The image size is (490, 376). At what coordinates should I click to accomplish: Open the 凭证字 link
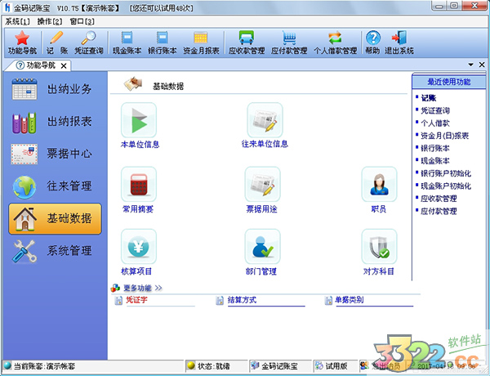pos(136,300)
